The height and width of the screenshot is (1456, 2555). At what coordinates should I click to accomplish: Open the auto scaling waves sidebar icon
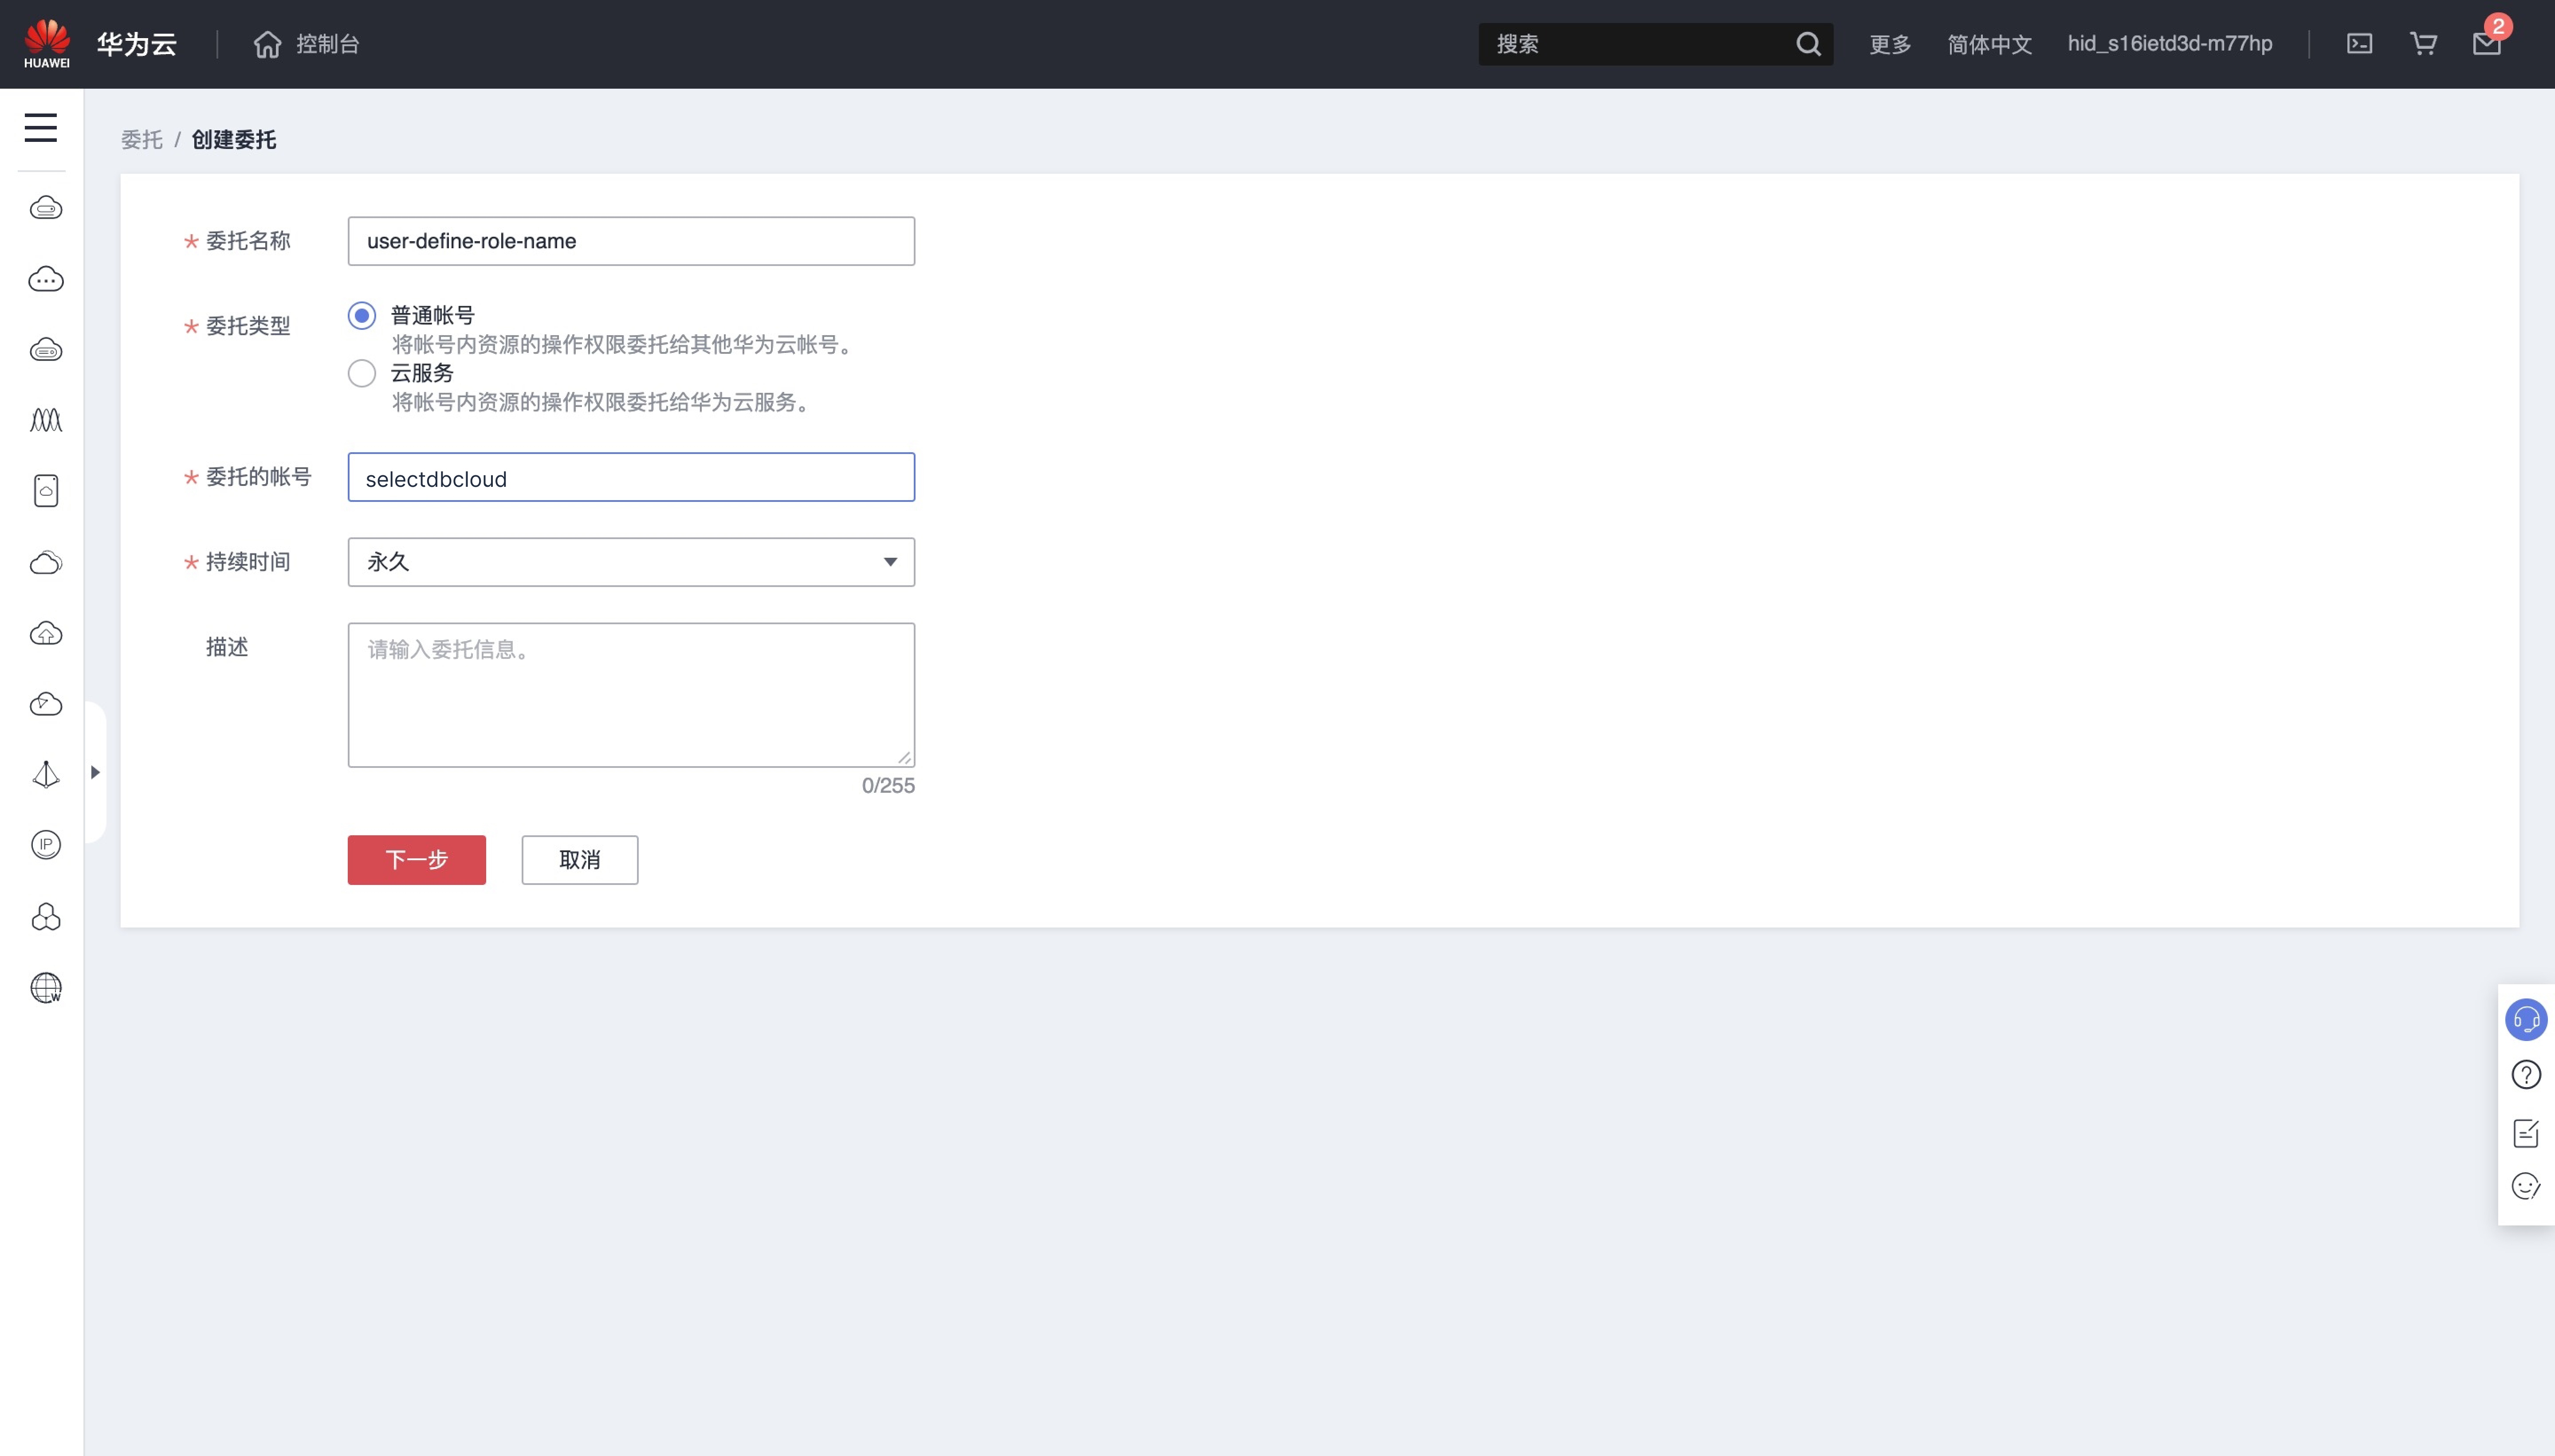tap(46, 420)
